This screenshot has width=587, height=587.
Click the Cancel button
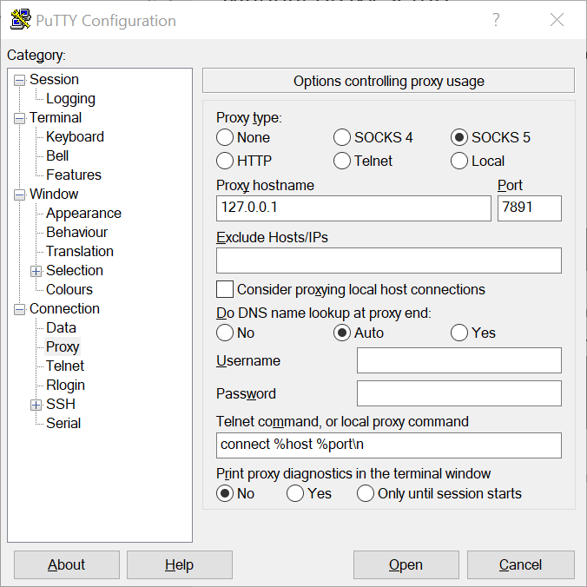[520, 564]
